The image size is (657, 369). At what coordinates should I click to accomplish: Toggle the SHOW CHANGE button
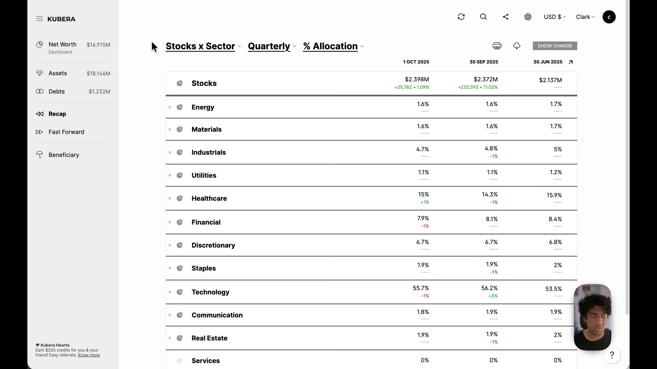(x=555, y=46)
